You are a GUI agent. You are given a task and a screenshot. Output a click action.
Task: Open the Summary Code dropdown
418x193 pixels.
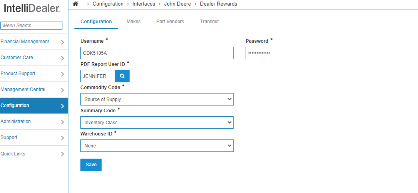pyautogui.click(x=157, y=123)
